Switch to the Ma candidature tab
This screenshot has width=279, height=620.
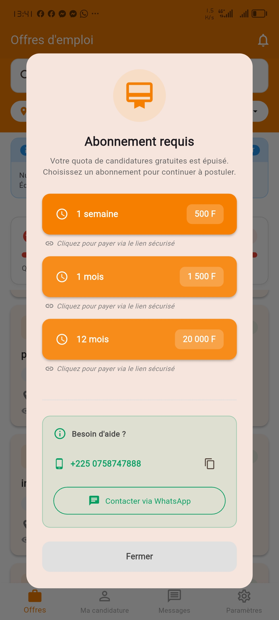click(105, 602)
